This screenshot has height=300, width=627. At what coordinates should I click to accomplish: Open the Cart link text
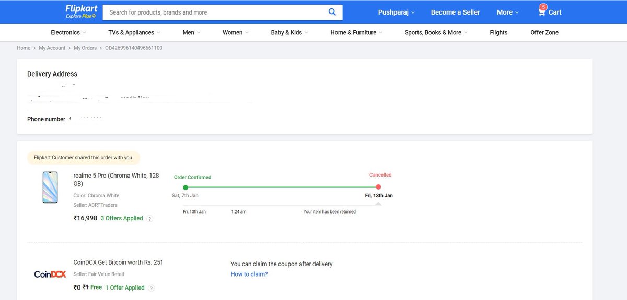click(x=555, y=12)
